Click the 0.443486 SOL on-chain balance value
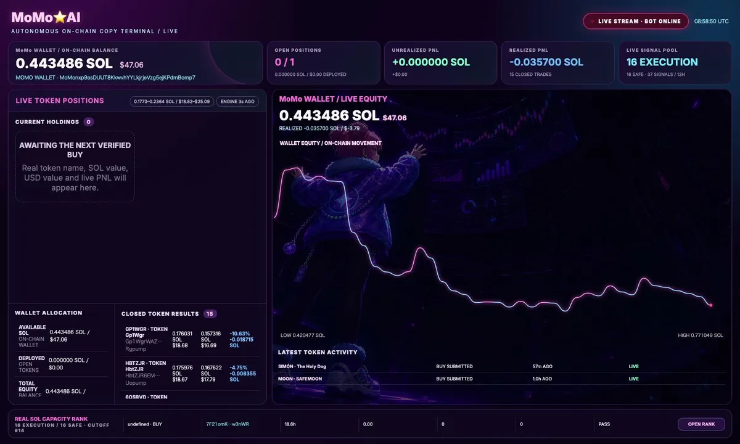Screen dimensions: 740x444 point(64,64)
